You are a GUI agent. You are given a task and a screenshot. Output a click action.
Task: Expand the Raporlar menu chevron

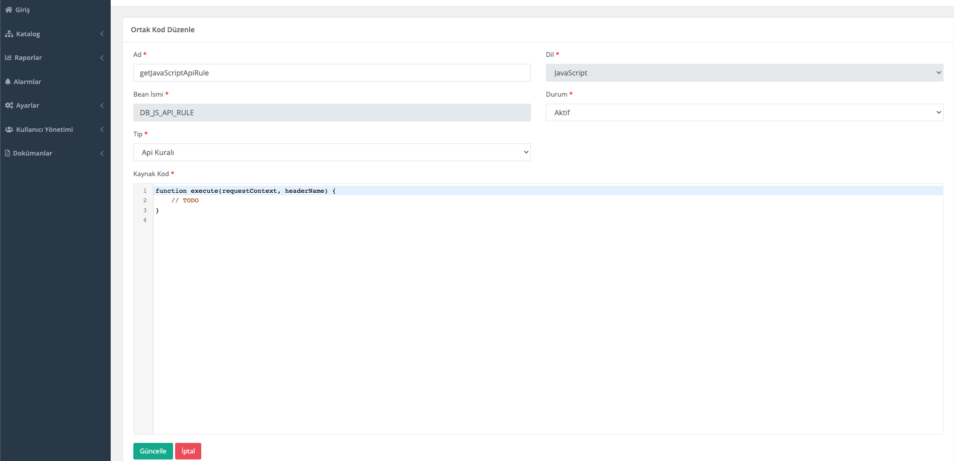pyautogui.click(x=102, y=57)
